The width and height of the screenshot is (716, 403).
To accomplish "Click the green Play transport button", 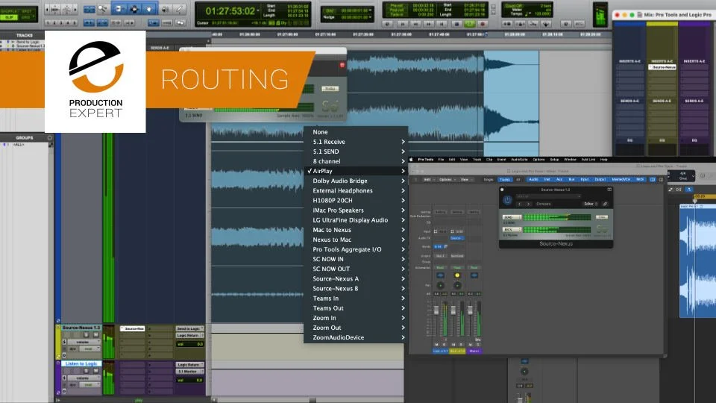I will click(x=469, y=23).
